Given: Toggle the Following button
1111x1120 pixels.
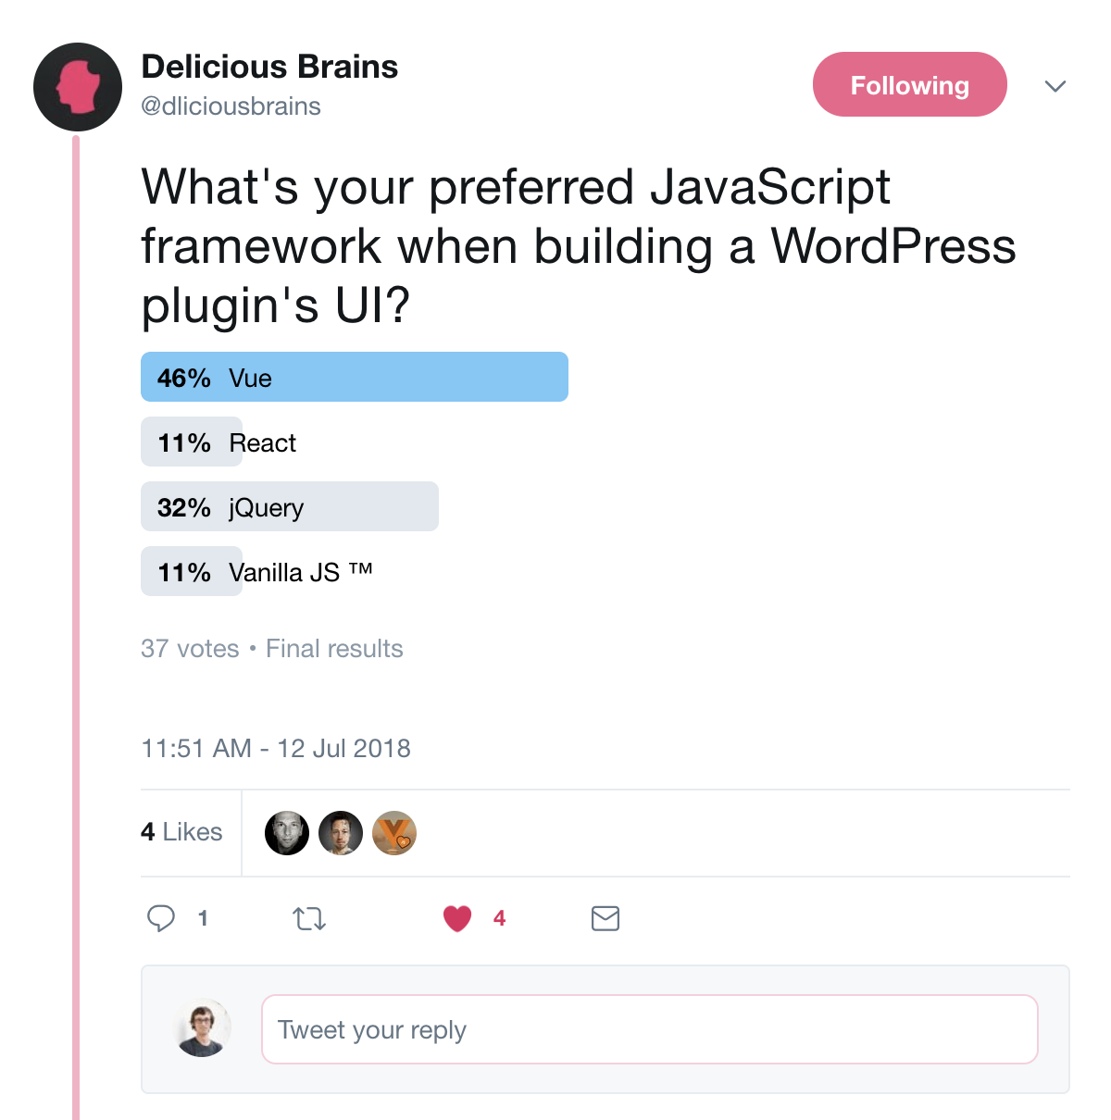Looking at the screenshot, I should [x=909, y=84].
